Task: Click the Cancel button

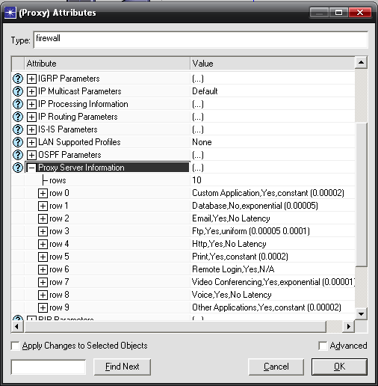Action: (276, 367)
